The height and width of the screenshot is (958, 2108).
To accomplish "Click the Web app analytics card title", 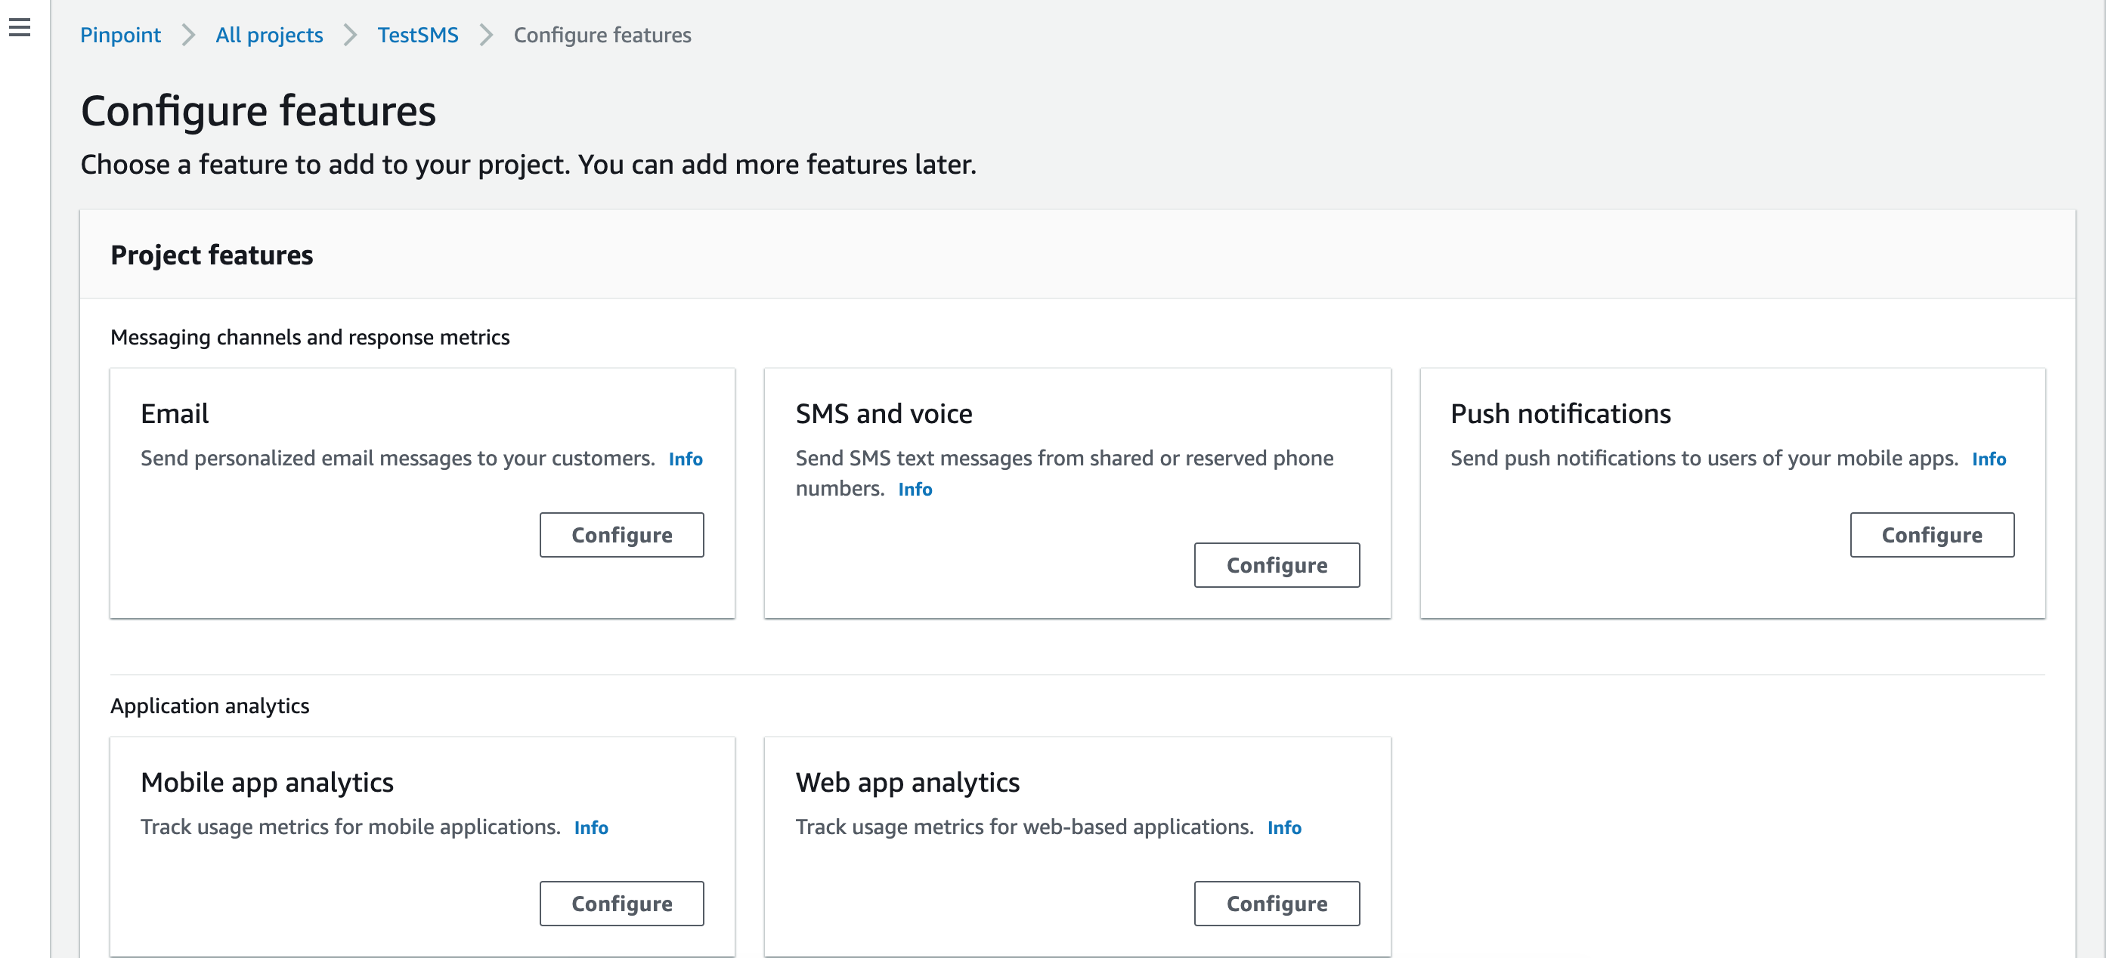I will [908, 783].
